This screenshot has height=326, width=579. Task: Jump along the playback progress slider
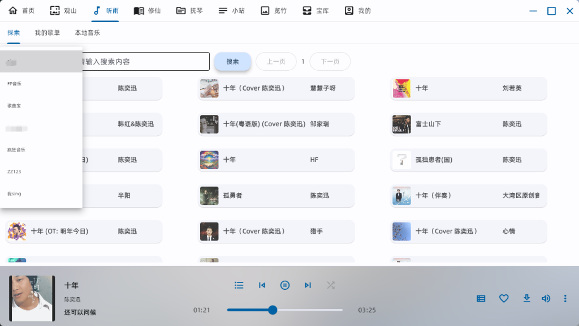pos(285,310)
